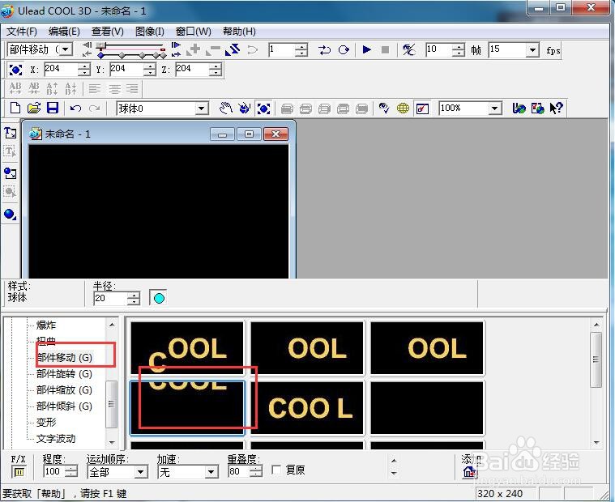
Task: Click the reverse animation icon
Action: click(233, 49)
